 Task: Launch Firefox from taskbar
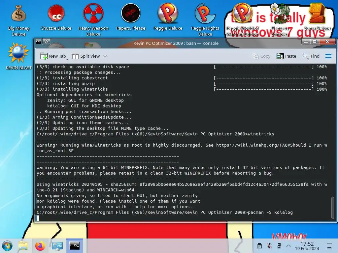point(40,245)
